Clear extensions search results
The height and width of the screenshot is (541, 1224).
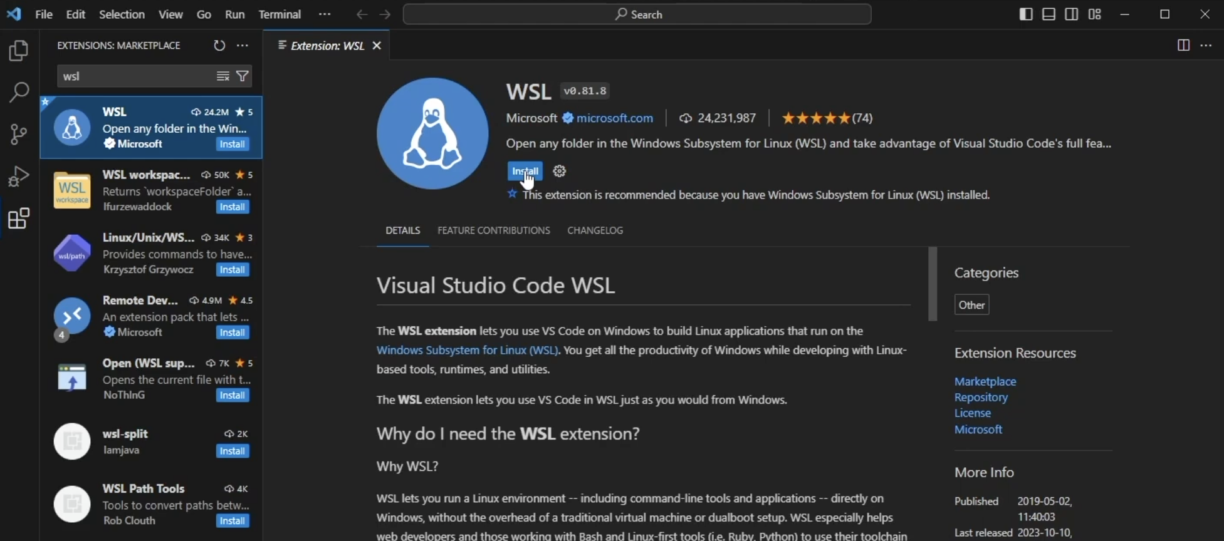[x=222, y=76]
